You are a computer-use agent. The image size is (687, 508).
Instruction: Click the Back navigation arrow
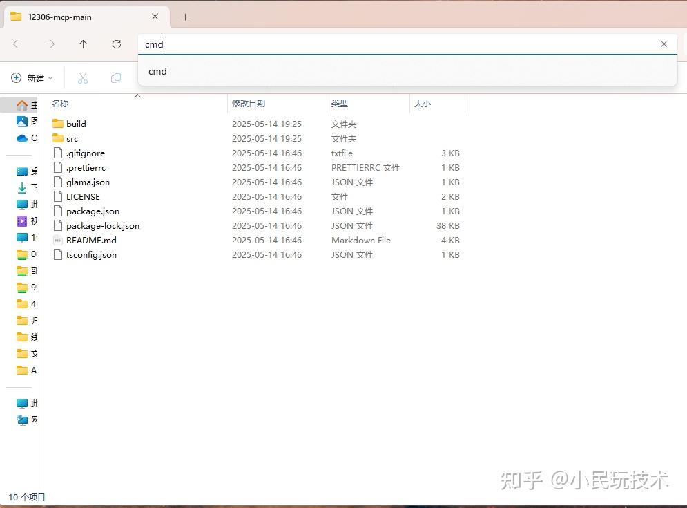pos(17,44)
